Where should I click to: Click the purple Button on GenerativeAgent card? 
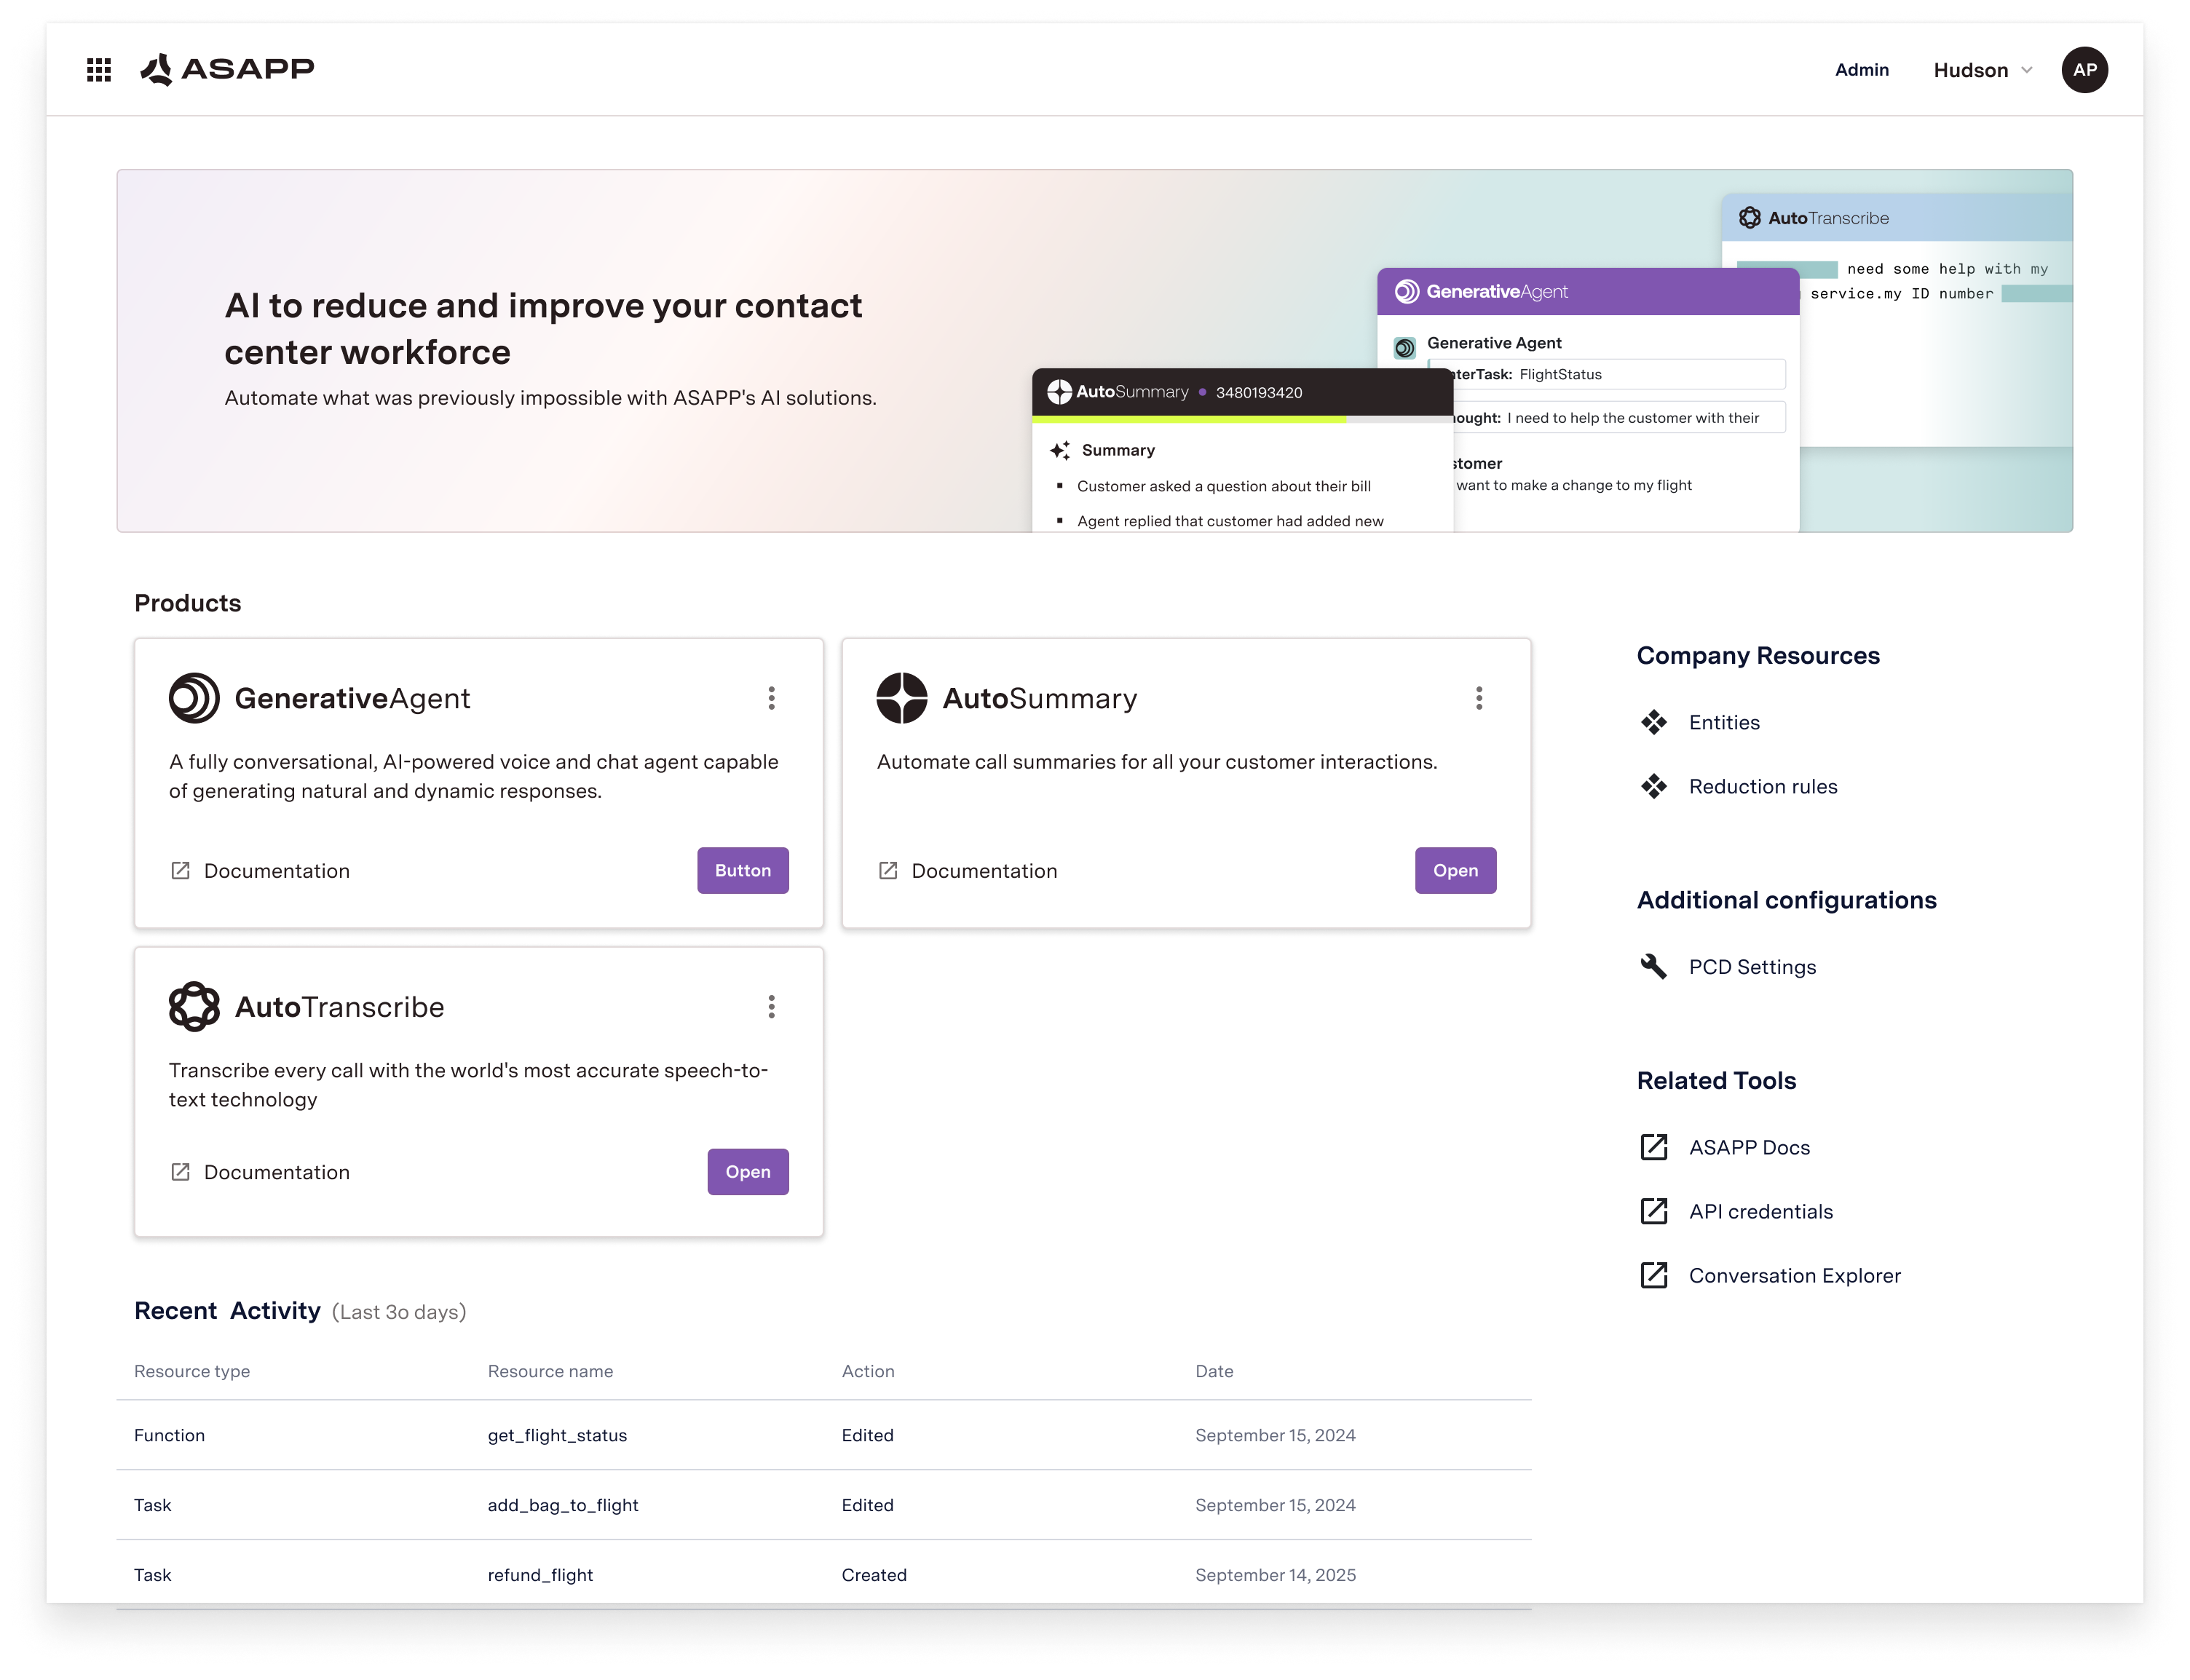742,871
